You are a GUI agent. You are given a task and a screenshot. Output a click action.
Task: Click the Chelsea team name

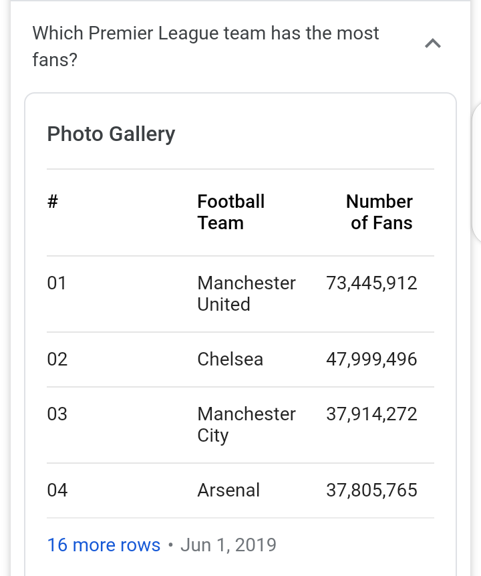pos(230,359)
